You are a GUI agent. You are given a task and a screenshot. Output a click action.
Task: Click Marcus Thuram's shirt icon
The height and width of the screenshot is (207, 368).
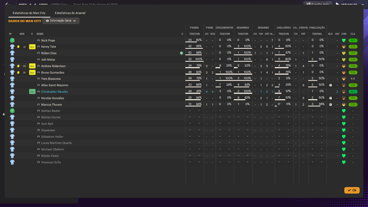pyautogui.click(x=12, y=105)
